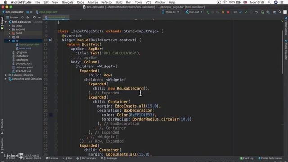The width and height of the screenshot is (288, 162).
Task: Open the main.dart run configuration dropdown
Action: (194, 12)
